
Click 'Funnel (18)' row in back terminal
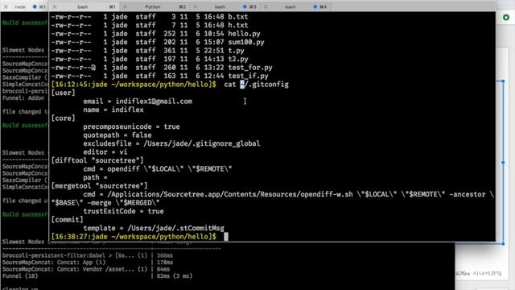(97, 276)
